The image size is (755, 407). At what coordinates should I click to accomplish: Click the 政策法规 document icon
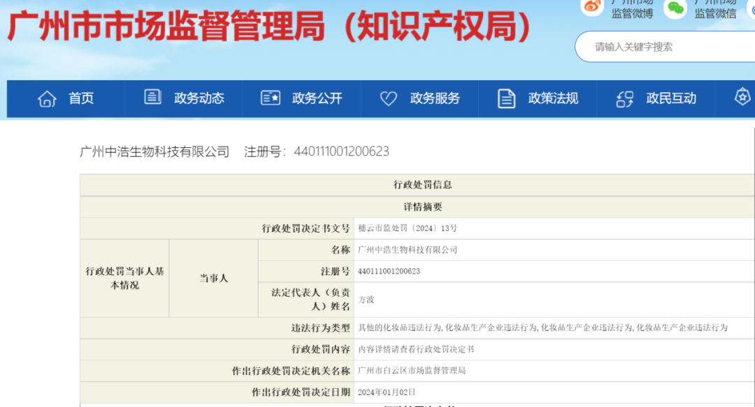click(506, 98)
